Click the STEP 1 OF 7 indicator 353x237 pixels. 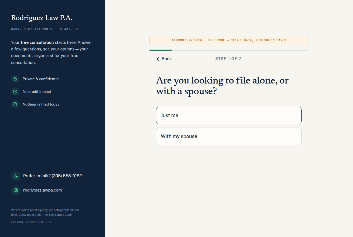pos(228,59)
